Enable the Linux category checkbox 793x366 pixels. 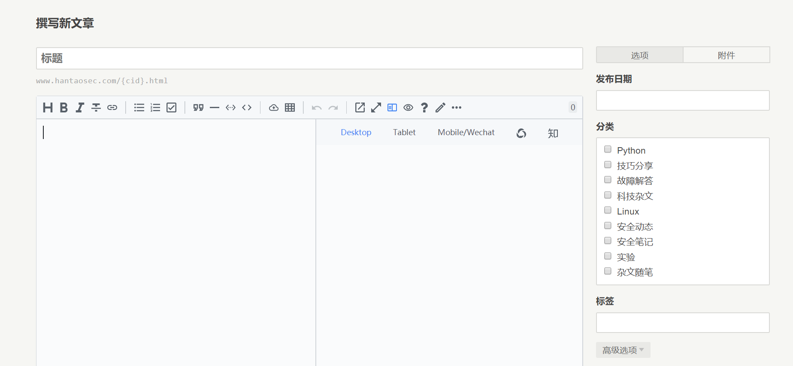click(608, 210)
